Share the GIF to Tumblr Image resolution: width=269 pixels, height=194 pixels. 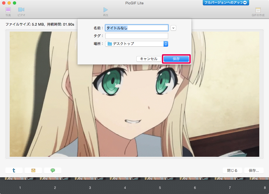coord(14,171)
